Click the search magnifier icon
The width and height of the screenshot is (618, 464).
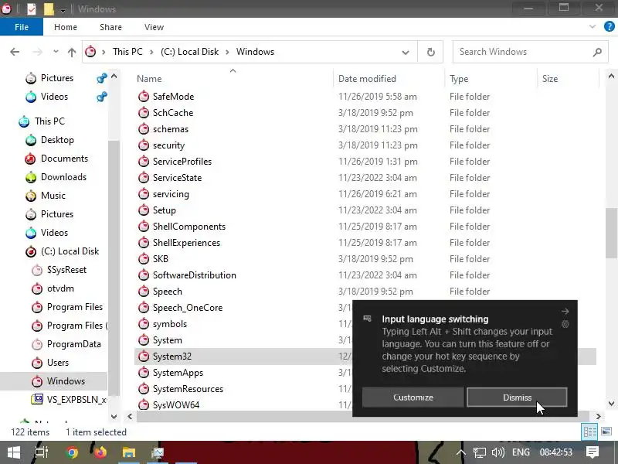[x=597, y=52]
